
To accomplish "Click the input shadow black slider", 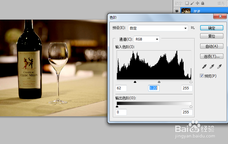I will point(135,82).
